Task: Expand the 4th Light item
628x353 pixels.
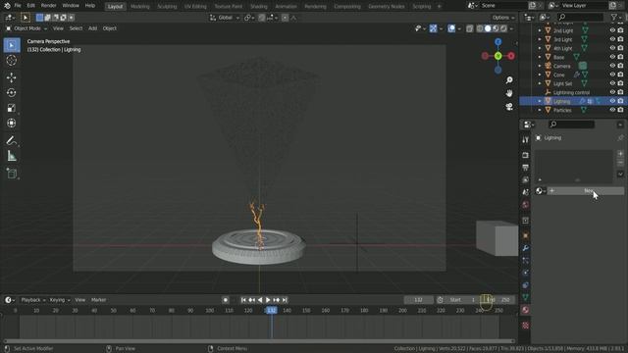Action: click(540, 48)
